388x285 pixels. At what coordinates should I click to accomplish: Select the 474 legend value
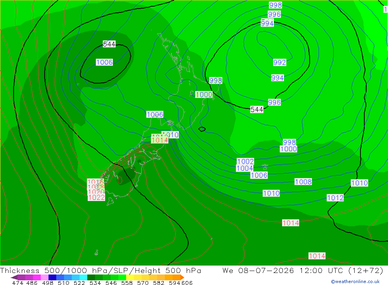coord(17,283)
